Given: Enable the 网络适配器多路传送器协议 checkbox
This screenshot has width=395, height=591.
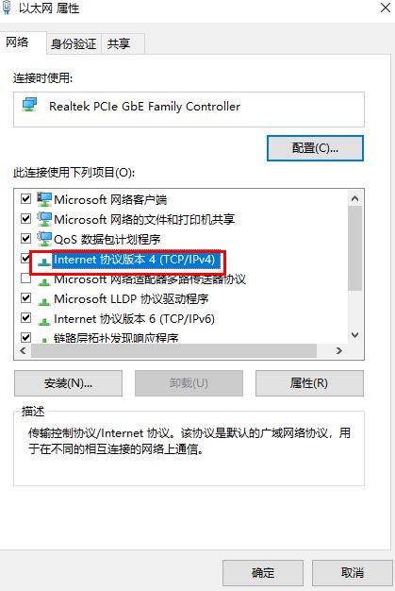Looking at the screenshot, I should [25, 279].
